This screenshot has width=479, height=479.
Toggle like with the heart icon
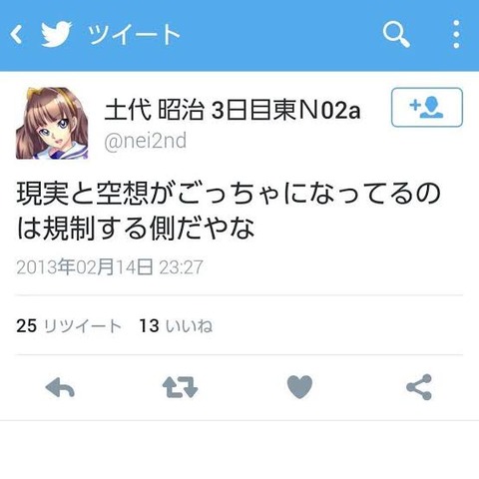pyautogui.click(x=299, y=387)
